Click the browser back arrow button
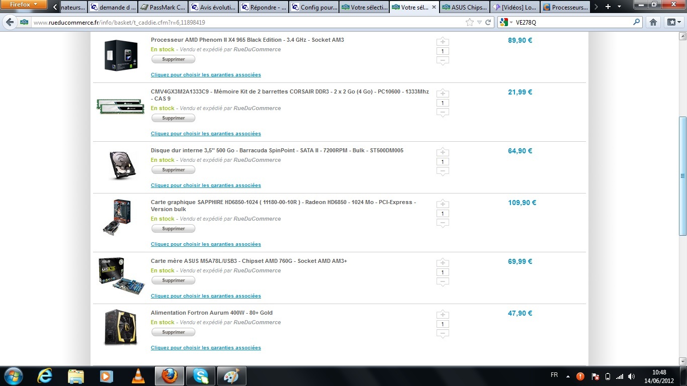Viewport: 687px width, 386px height. click(10, 22)
